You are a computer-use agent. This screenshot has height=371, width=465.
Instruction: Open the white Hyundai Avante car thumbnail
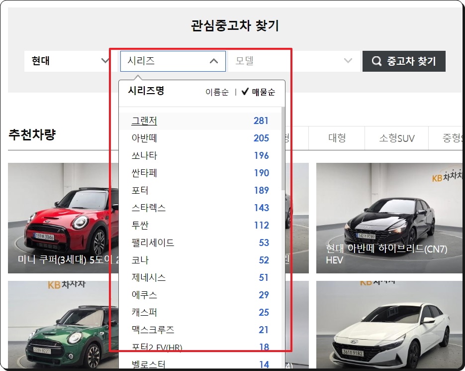pyautogui.click(x=389, y=325)
